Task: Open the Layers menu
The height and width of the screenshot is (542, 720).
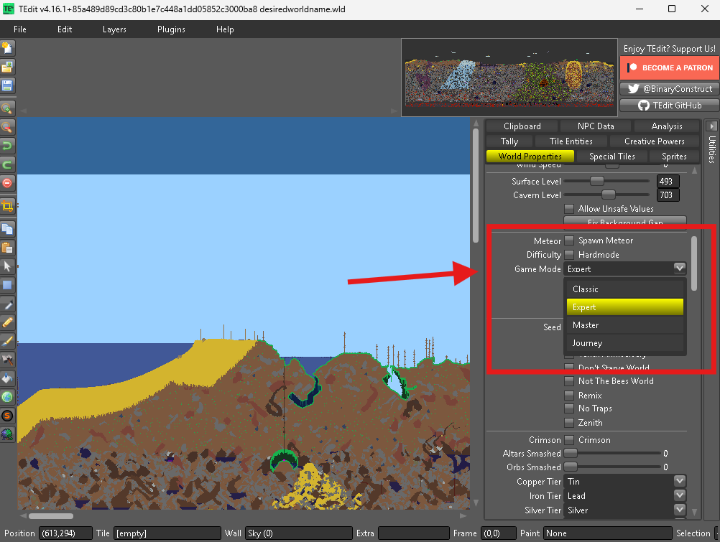Action: (114, 29)
